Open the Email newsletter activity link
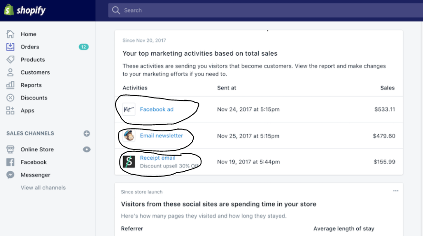Screen dimensions: 423x236 161,136
